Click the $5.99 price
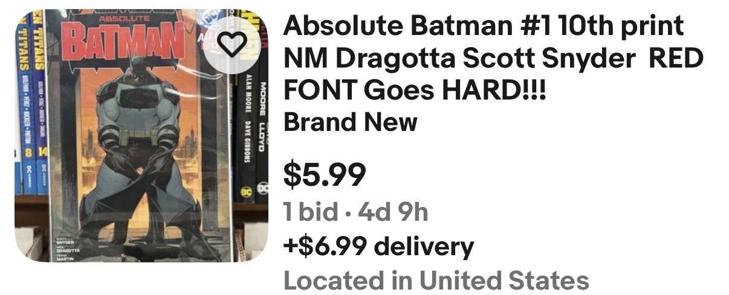The width and height of the screenshot is (729, 295). pos(325,174)
